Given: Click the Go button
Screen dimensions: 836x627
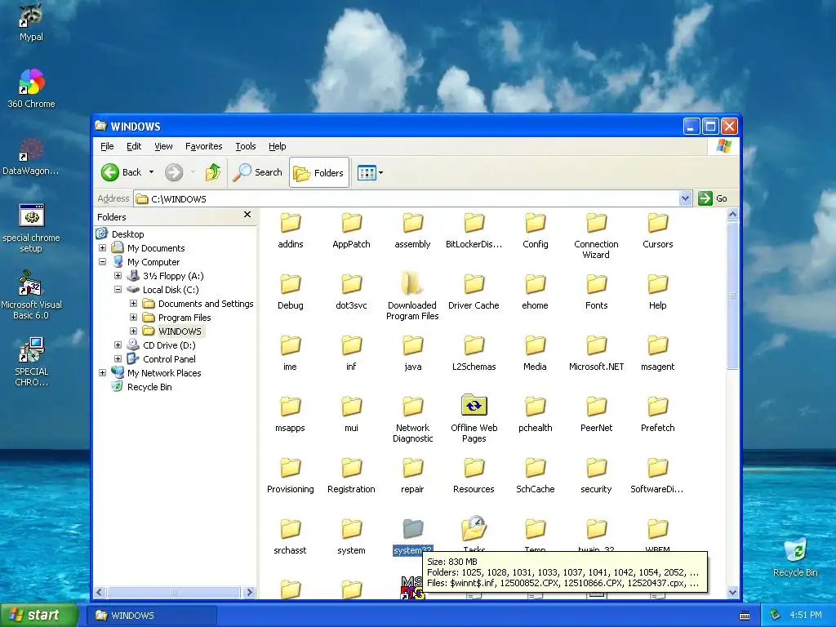Looking at the screenshot, I should (713, 198).
